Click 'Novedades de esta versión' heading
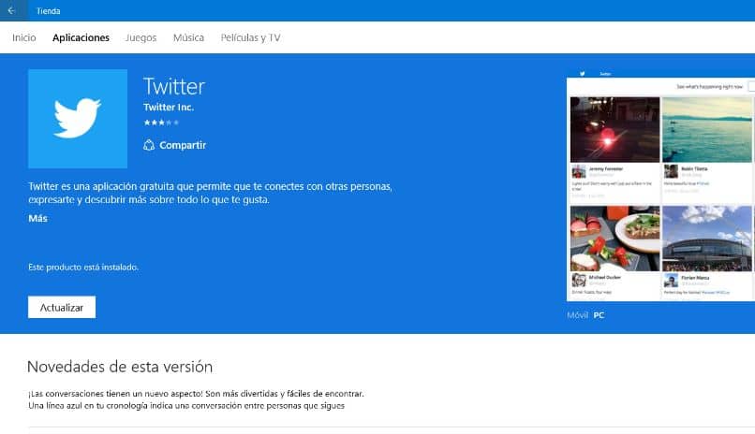 pyautogui.click(x=120, y=367)
